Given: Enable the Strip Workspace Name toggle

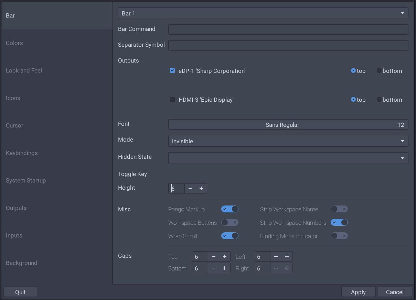Looking at the screenshot, I should 339,209.
